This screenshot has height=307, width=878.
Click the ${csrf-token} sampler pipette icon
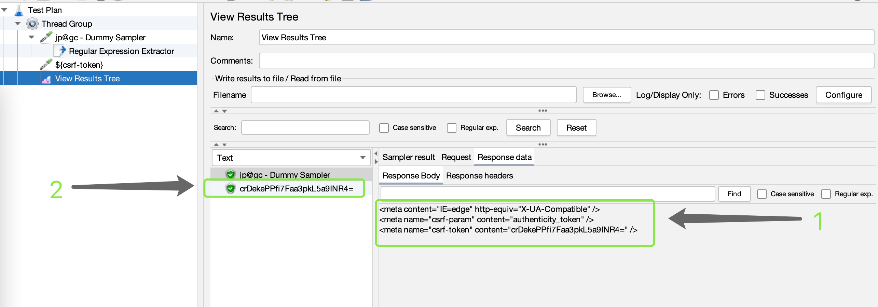tap(46, 65)
